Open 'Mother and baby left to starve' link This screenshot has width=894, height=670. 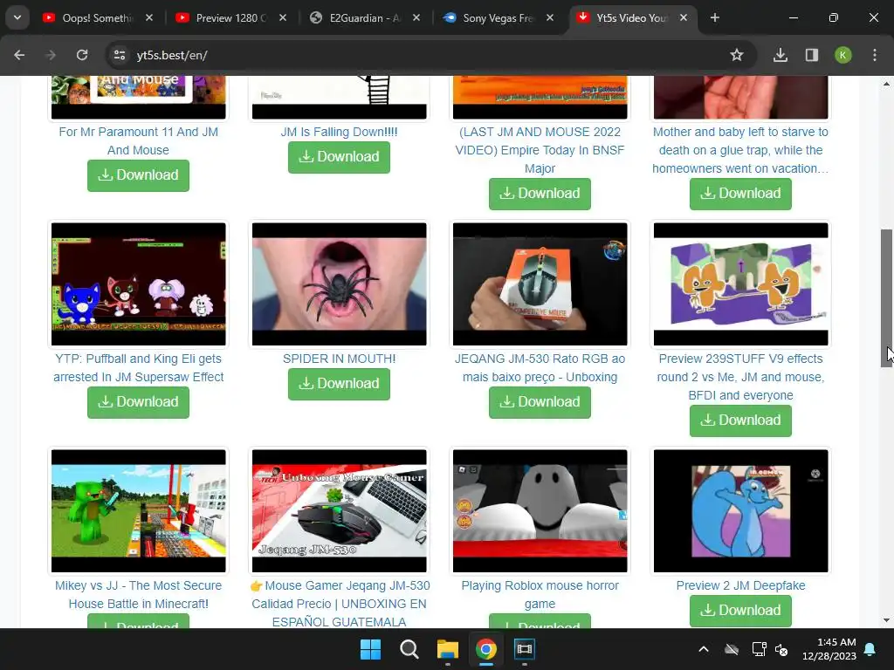(740, 150)
